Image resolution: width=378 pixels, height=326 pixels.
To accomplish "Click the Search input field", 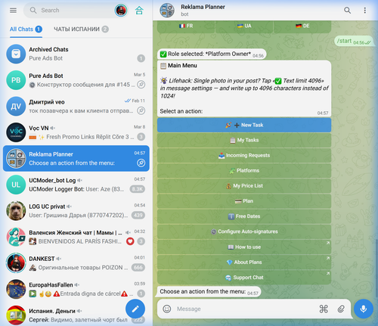I will (x=76, y=11).
